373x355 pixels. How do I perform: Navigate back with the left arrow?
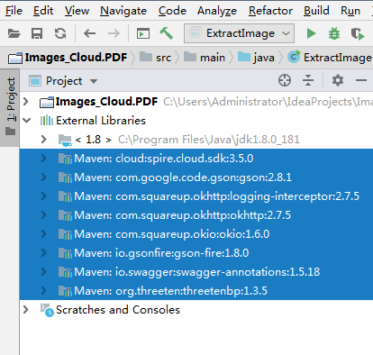click(89, 33)
